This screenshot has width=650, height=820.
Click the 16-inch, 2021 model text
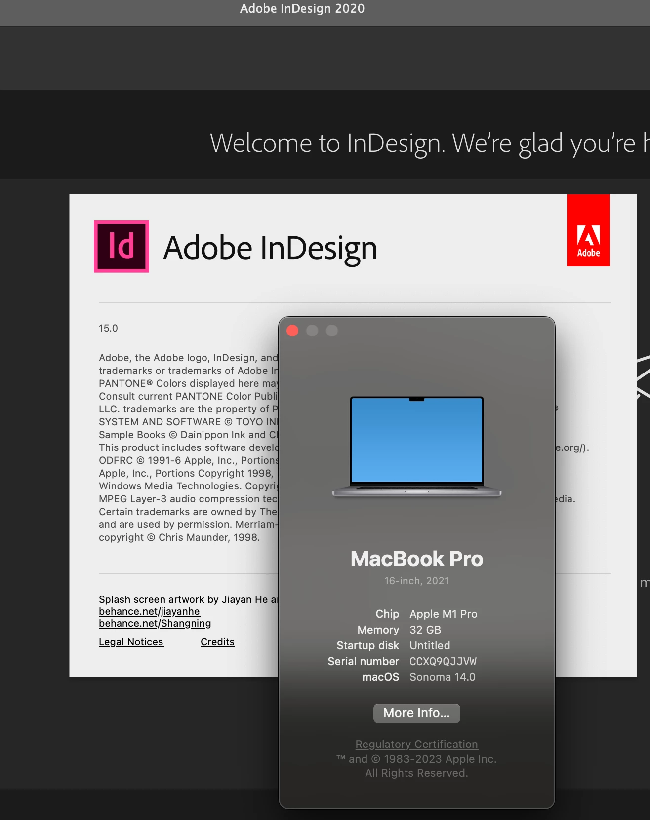pyautogui.click(x=417, y=581)
